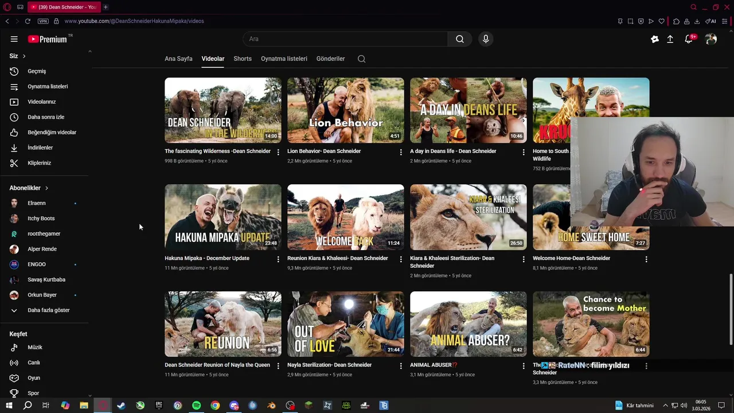Viewport: 734px width, 413px height.
Task: Open Kâr tahmini taskbar widget
Action: click(634, 406)
